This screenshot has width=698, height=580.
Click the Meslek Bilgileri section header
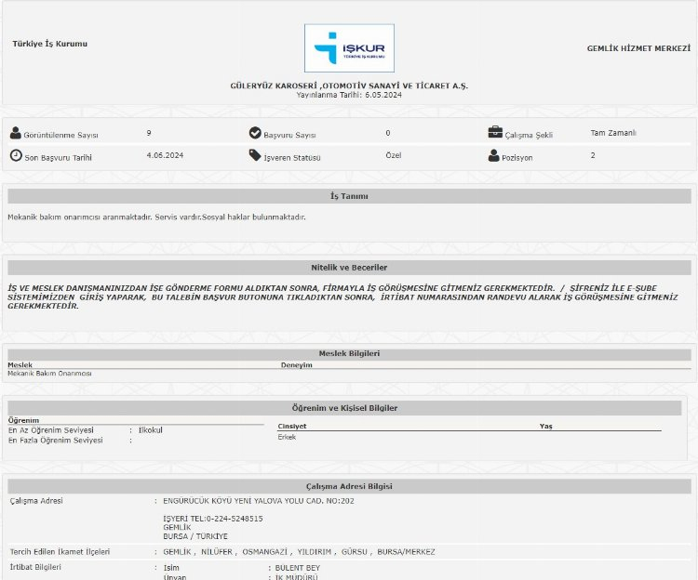coord(349,353)
